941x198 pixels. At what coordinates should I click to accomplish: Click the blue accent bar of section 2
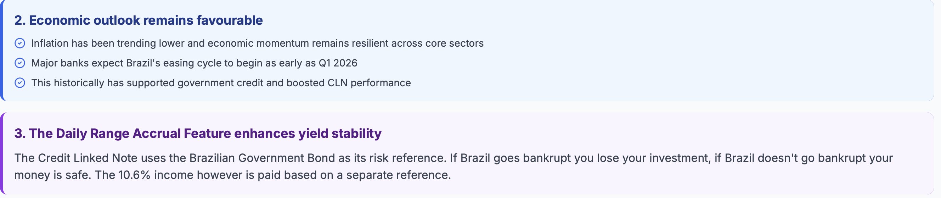click(1, 50)
